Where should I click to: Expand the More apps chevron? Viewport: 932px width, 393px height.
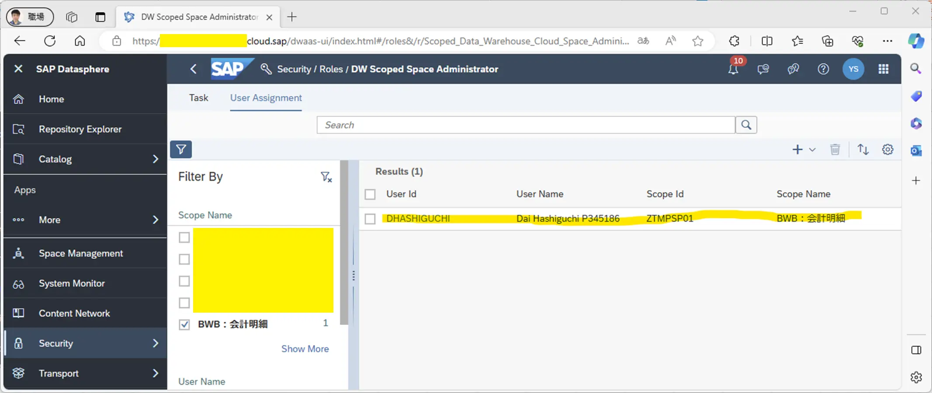156,220
